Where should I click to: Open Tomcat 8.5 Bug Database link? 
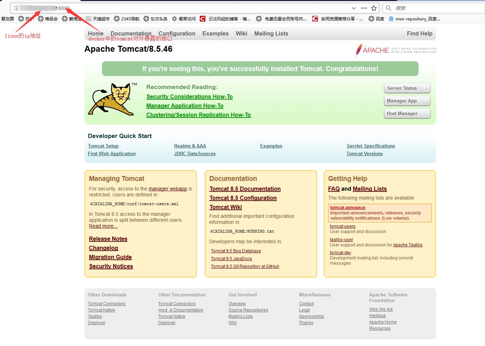click(x=236, y=251)
